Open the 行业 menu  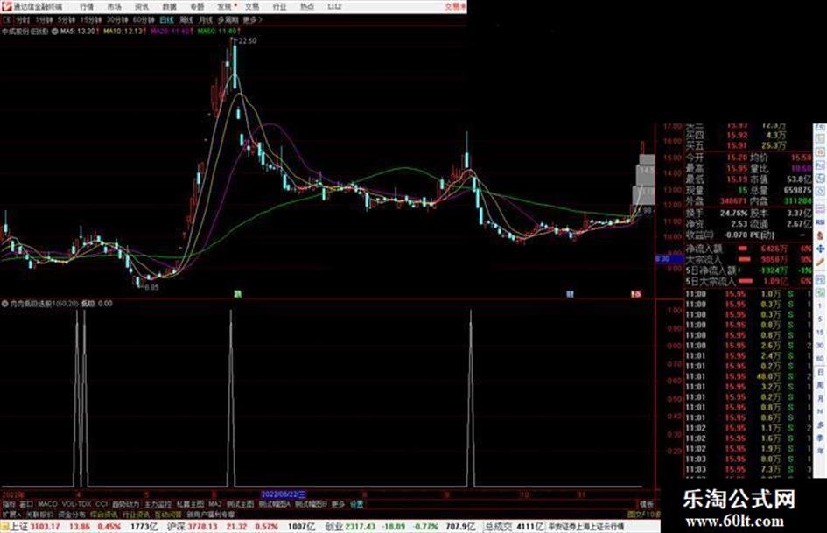point(279,6)
